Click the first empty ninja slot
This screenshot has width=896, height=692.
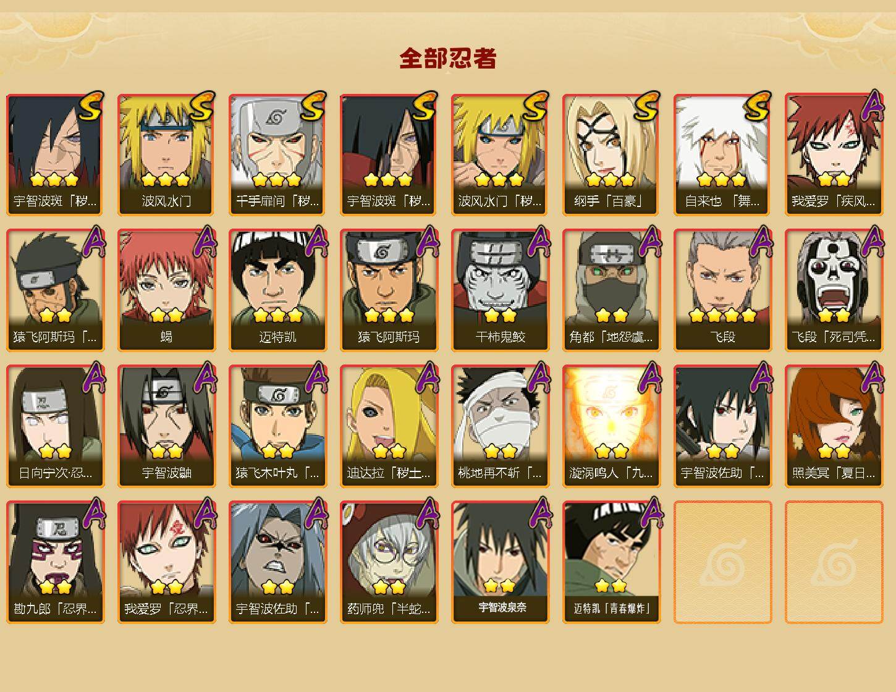point(723,562)
